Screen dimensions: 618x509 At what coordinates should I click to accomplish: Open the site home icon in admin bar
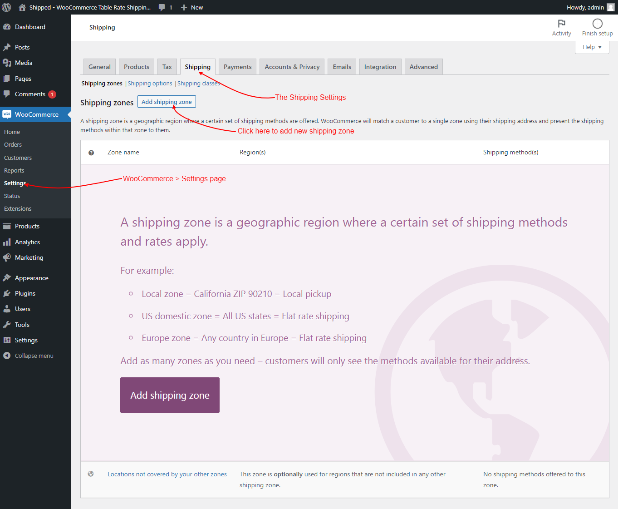[22, 7]
